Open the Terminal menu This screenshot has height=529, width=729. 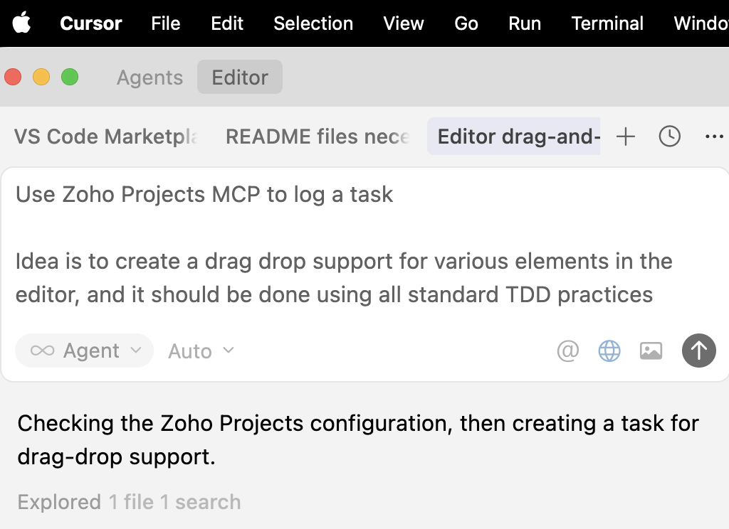pyautogui.click(x=607, y=23)
